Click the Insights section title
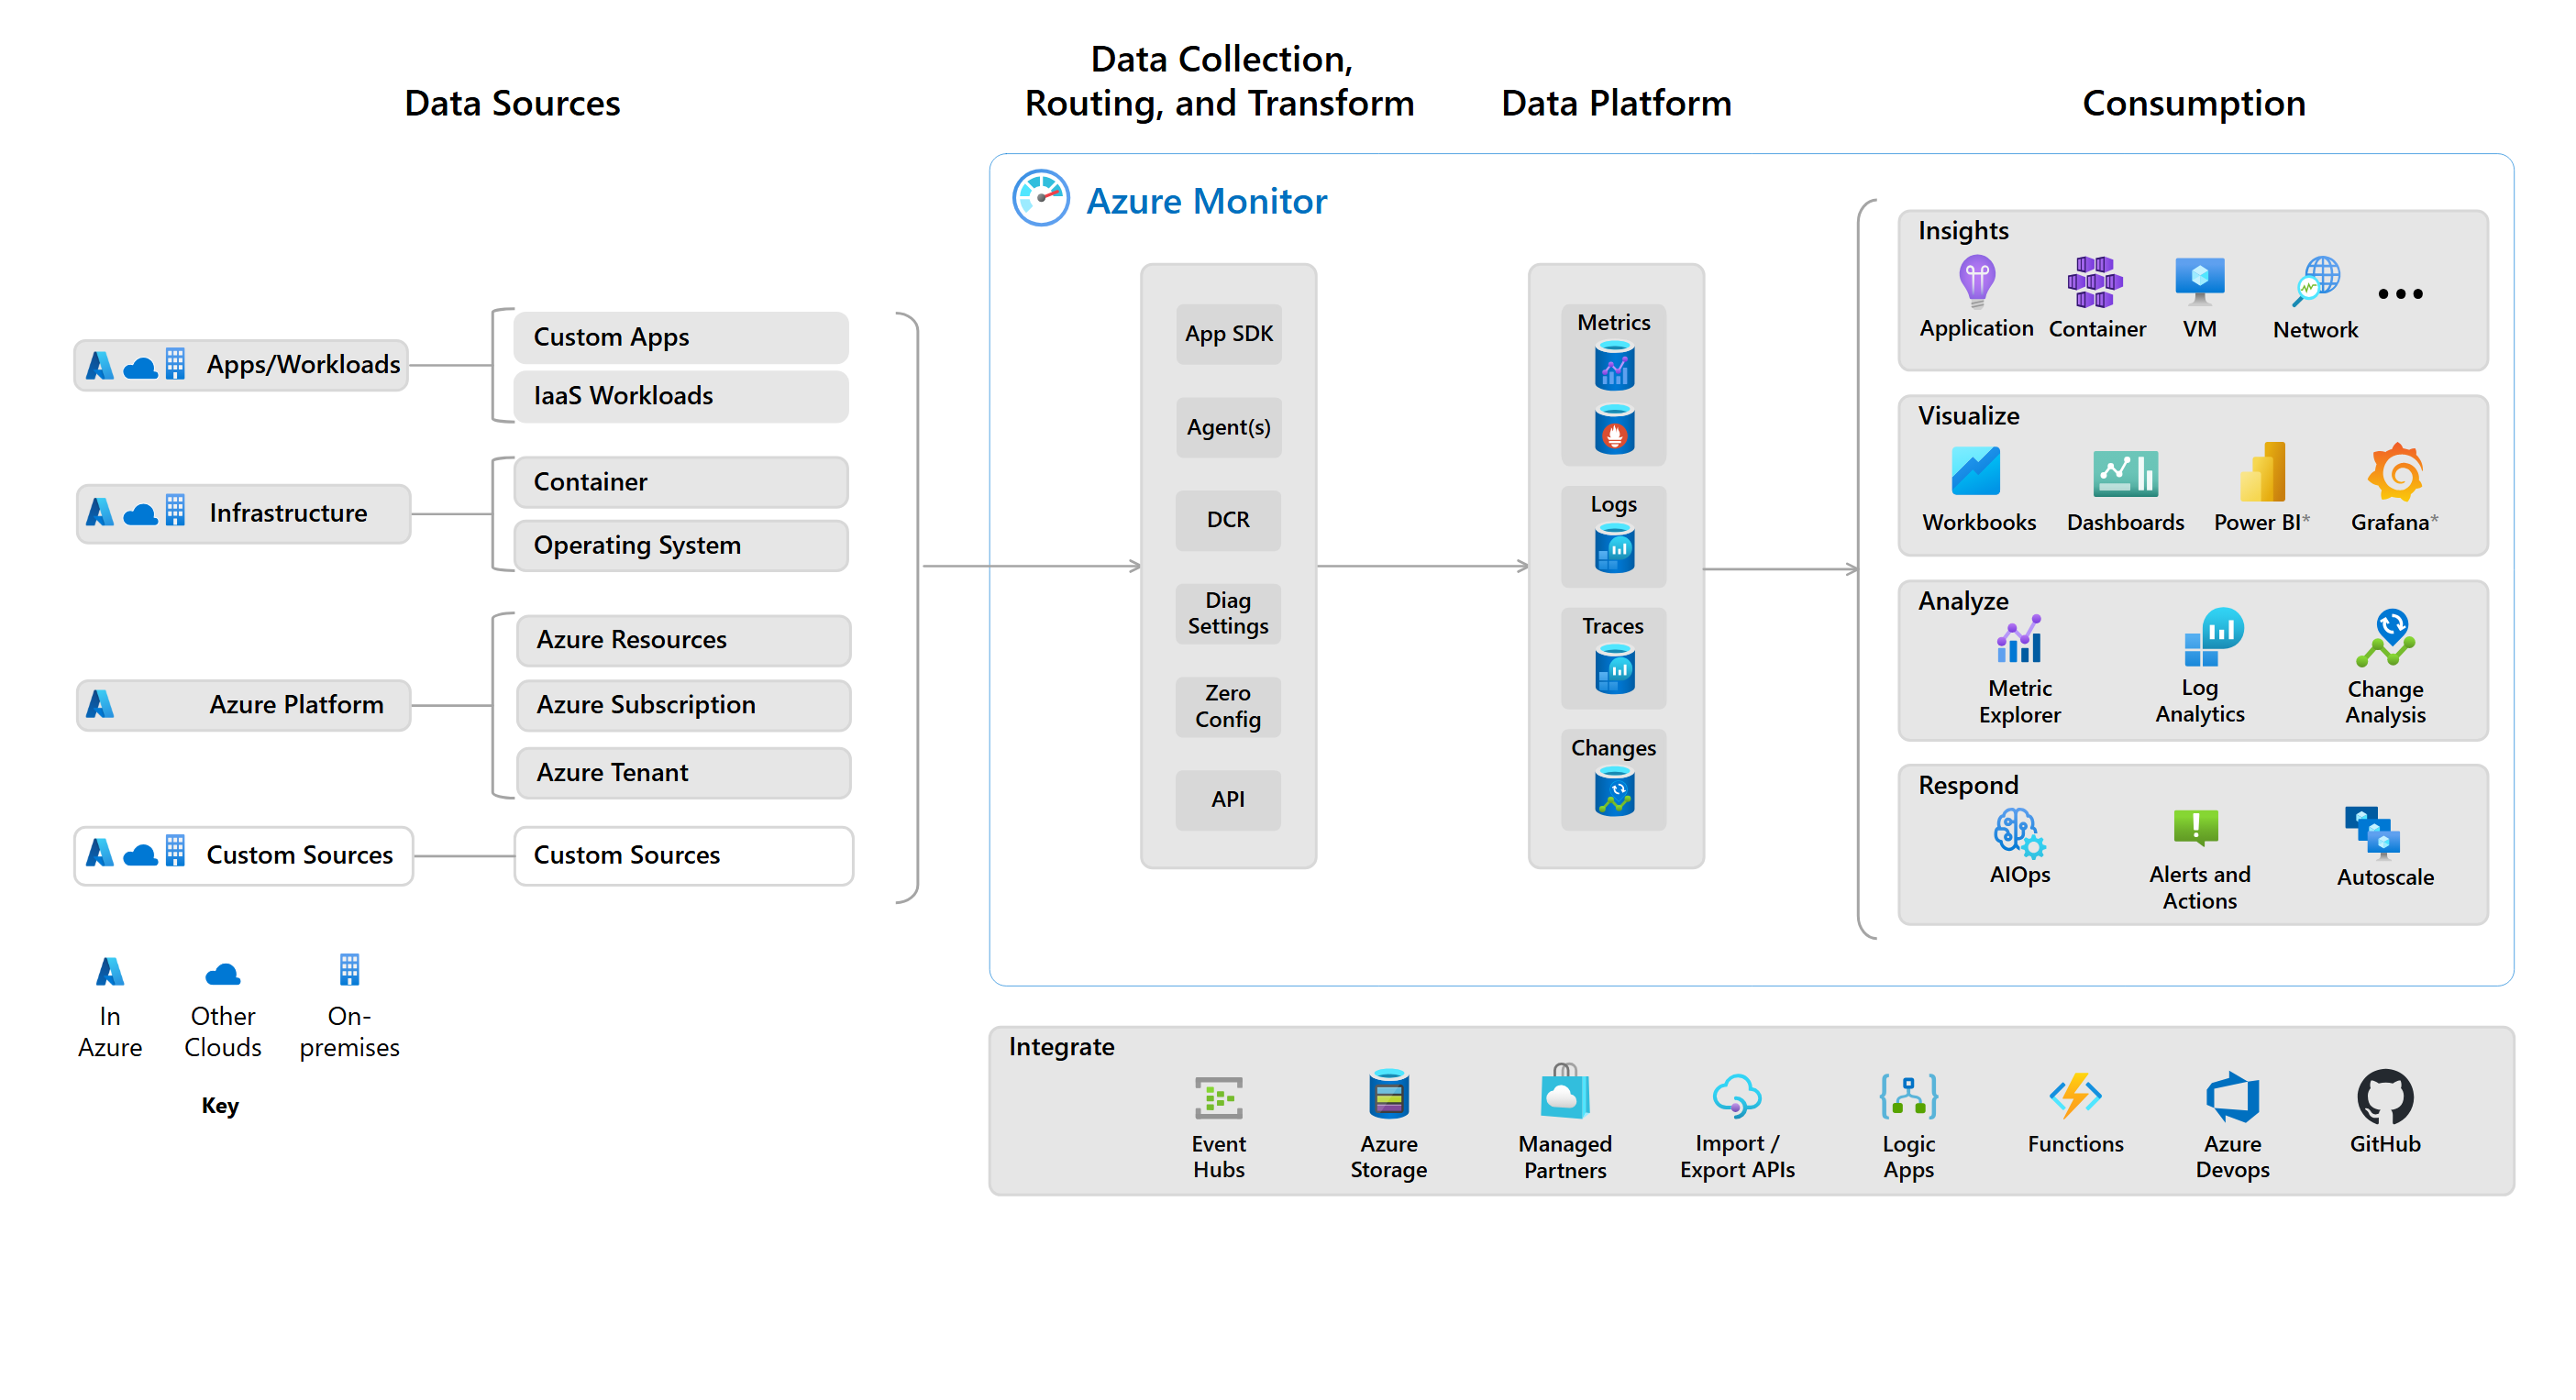Viewport: 2576px width, 1400px height. [1963, 231]
